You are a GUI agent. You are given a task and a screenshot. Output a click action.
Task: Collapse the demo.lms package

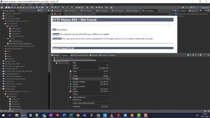click(6, 96)
